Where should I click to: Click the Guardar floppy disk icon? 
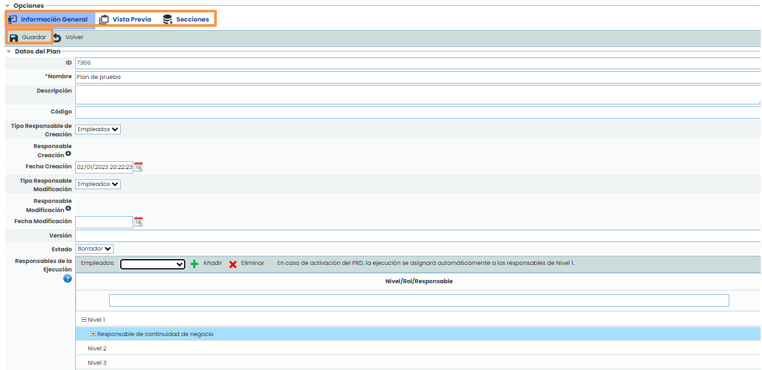point(14,38)
